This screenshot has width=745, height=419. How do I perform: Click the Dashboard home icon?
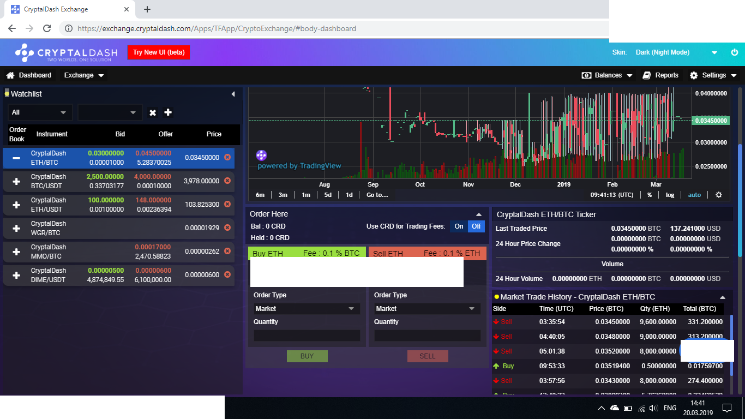10,75
